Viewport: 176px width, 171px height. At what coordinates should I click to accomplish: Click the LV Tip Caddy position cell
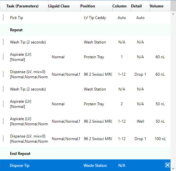coord(95,18)
